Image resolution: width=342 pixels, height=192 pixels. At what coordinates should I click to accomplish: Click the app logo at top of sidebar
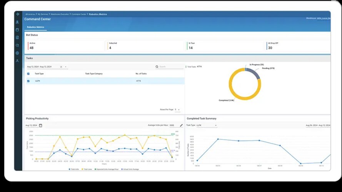[x=17, y=14]
